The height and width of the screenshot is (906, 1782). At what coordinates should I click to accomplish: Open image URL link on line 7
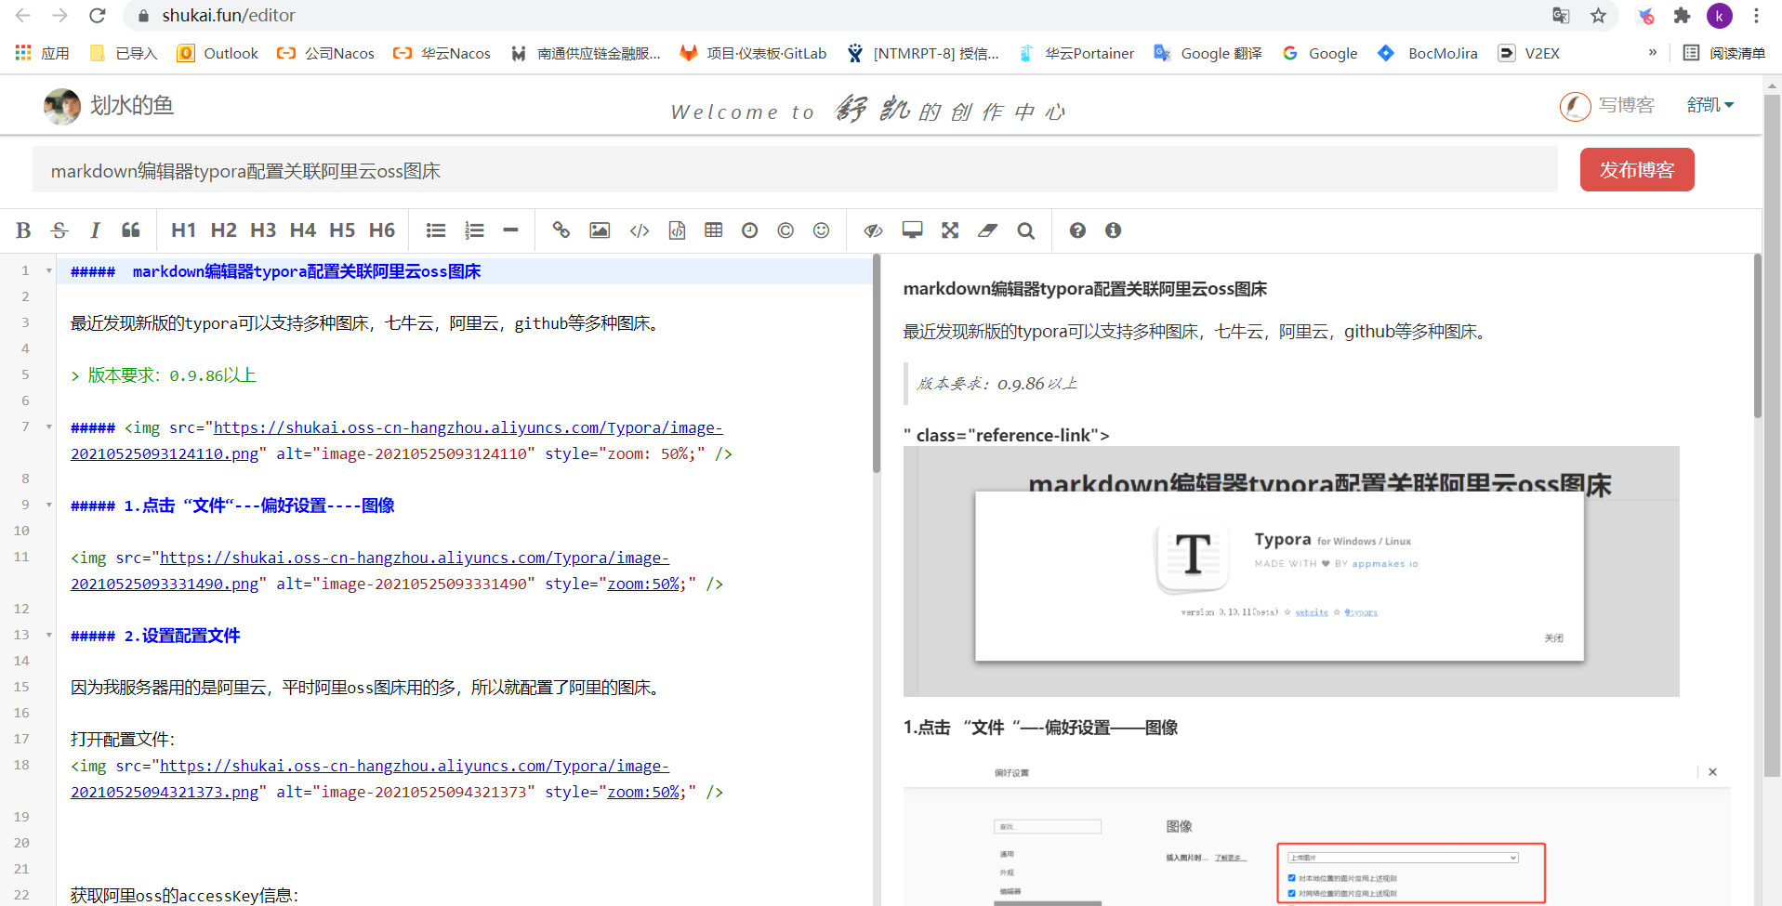pyautogui.click(x=469, y=427)
